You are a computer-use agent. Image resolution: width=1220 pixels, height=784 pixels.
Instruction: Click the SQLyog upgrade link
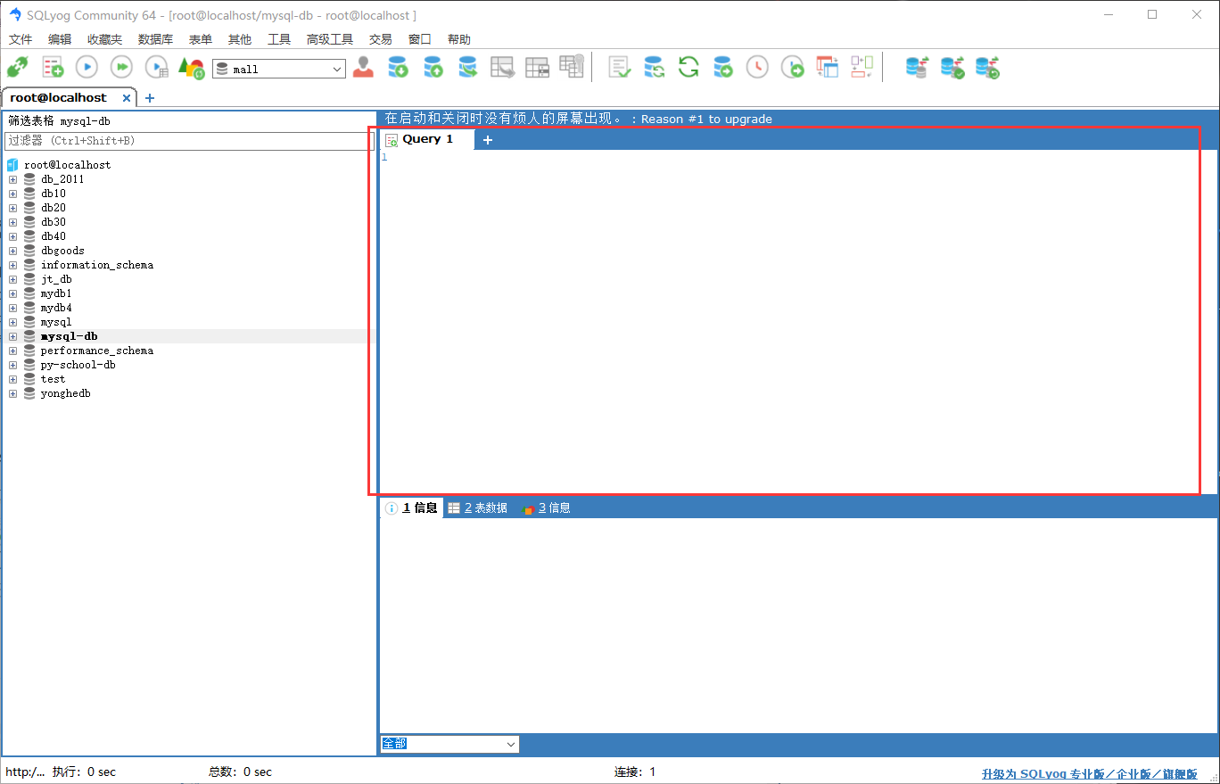tap(1089, 774)
